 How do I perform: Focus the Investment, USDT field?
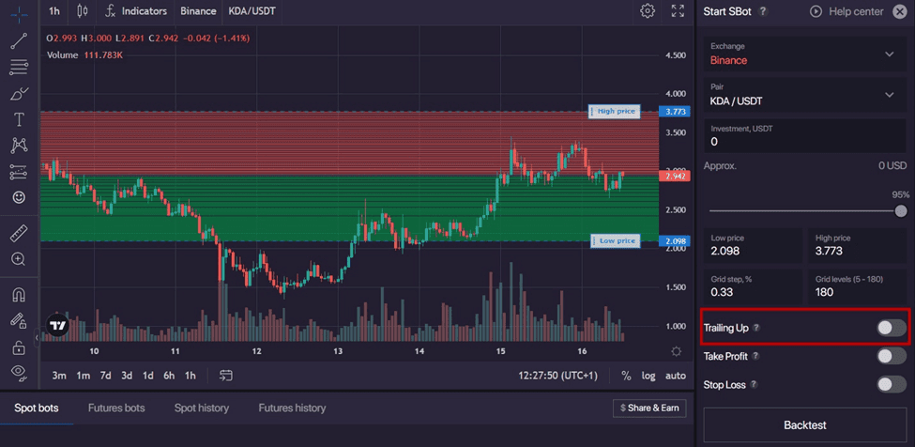(805, 135)
